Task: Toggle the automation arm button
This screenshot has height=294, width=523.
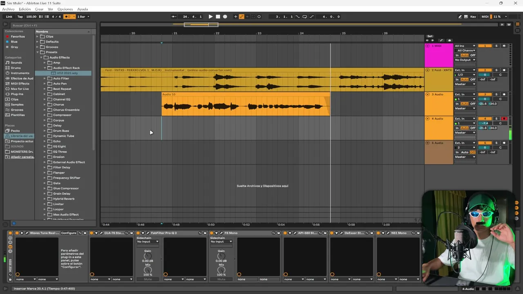Action: pos(241,17)
